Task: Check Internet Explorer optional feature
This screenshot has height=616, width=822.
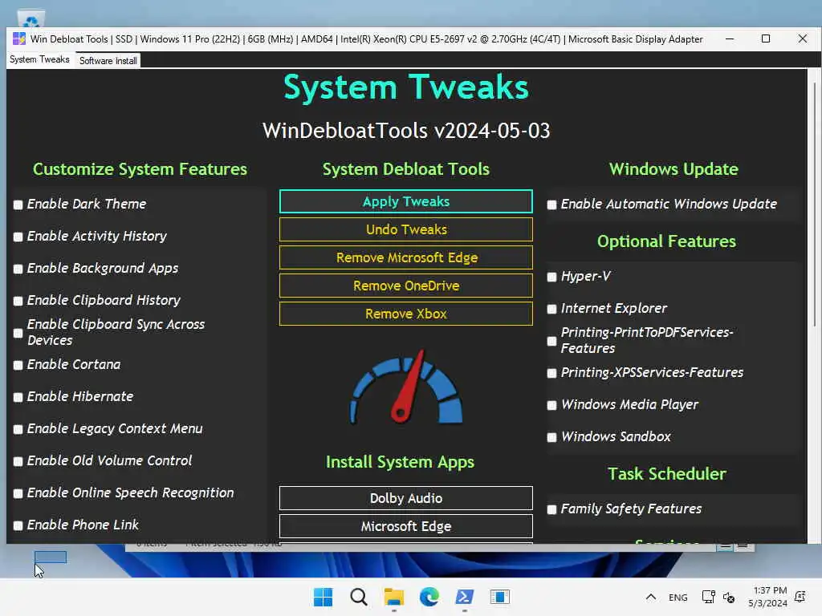Action: (551, 309)
